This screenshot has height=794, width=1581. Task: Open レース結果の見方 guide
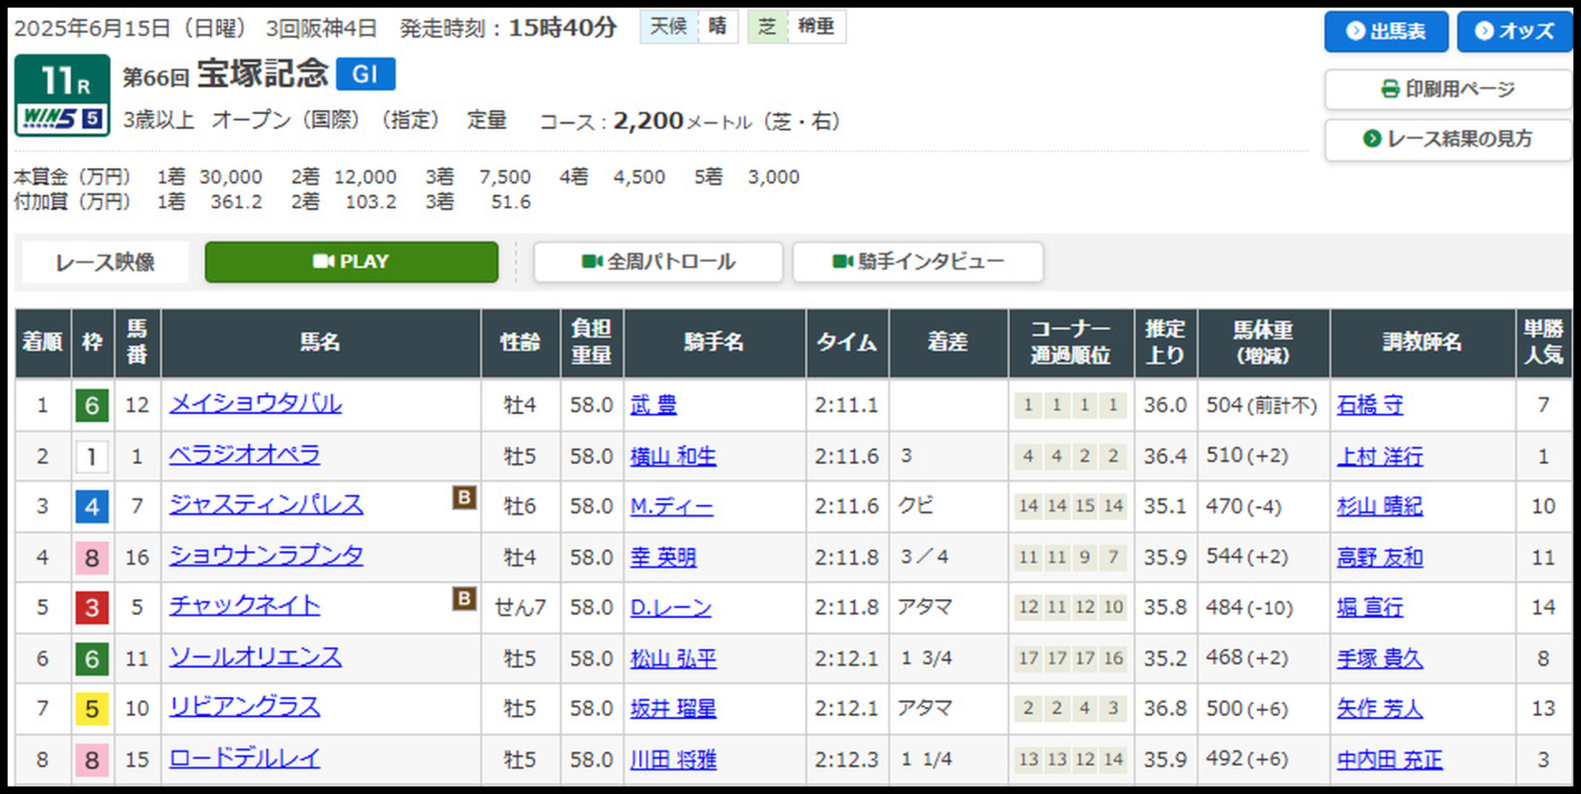tap(1448, 139)
